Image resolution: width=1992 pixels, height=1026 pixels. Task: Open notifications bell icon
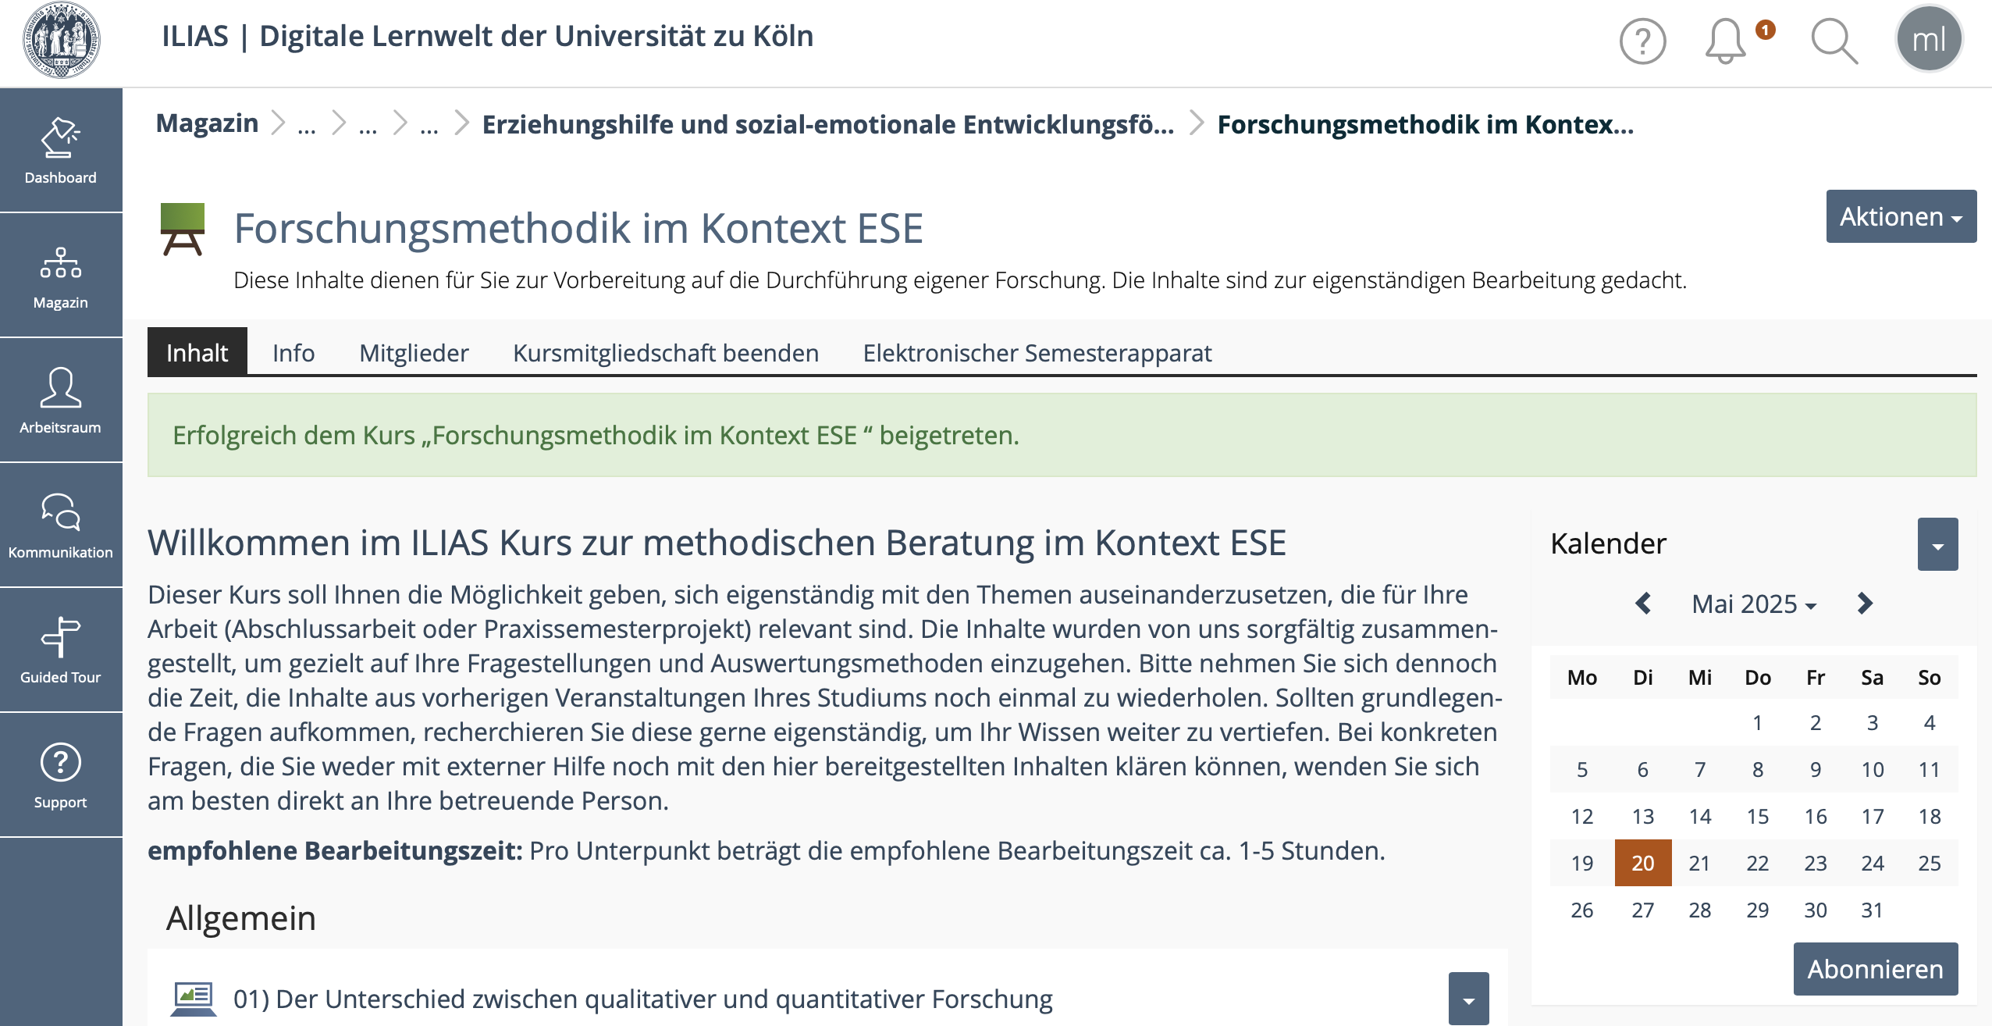(x=1725, y=41)
